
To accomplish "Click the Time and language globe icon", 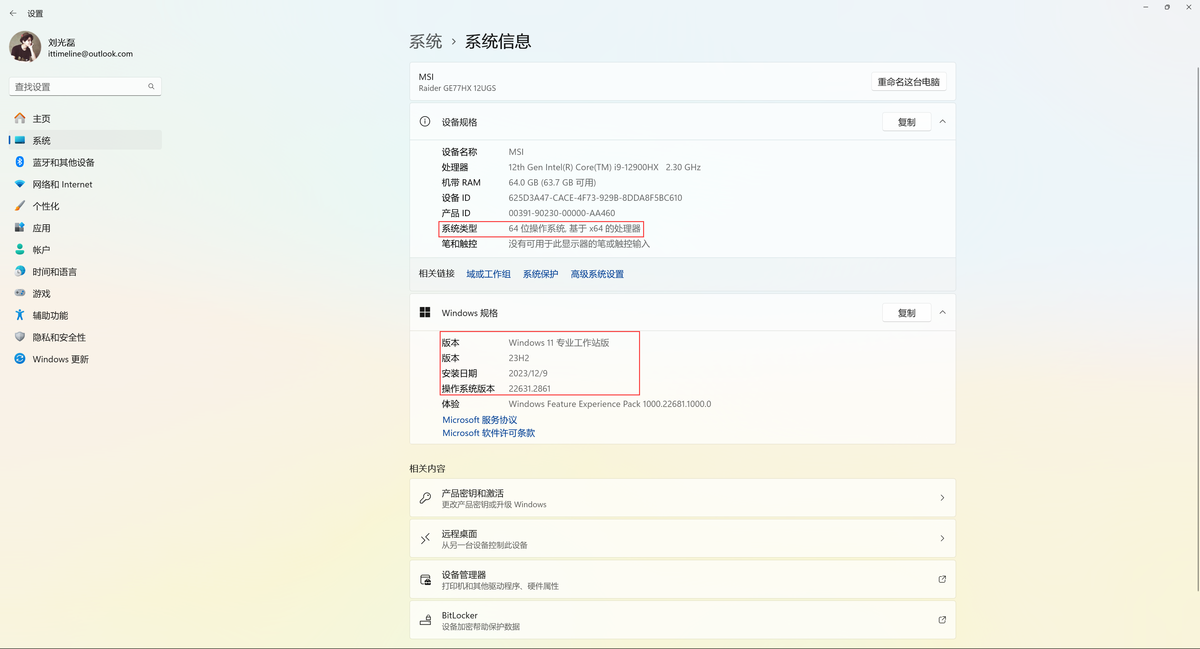I will pyautogui.click(x=20, y=271).
